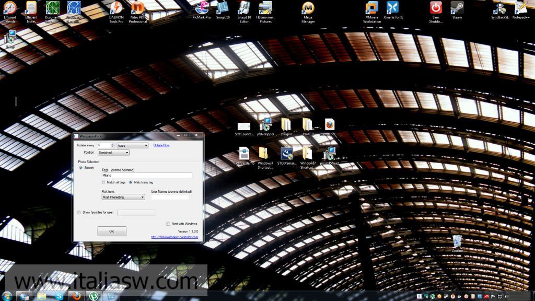Click the Firefox icon in the taskbar
Screen dimensions: 535x301
(76, 296)
